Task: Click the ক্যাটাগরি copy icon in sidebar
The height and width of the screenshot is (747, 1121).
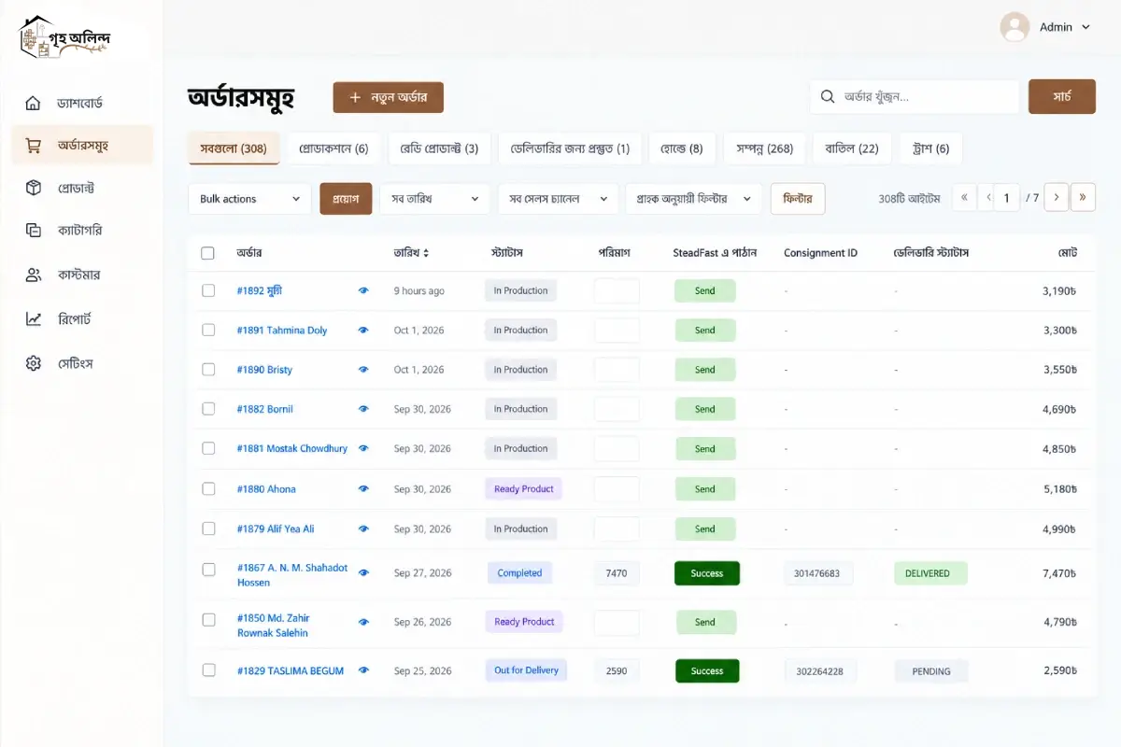Action: pyautogui.click(x=34, y=230)
